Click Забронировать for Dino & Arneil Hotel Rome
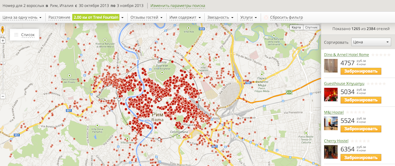Viewport: 395px width, 166px height. [361, 71]
